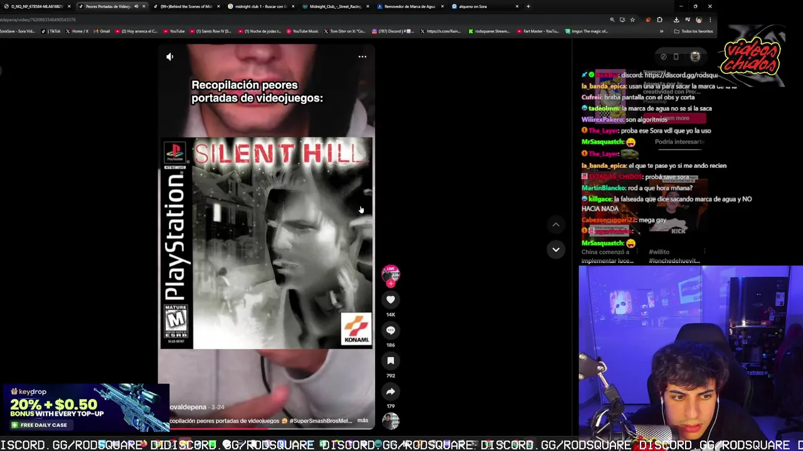
Task: Share the video via the arrow icon
Action: [x=390, y=391]
